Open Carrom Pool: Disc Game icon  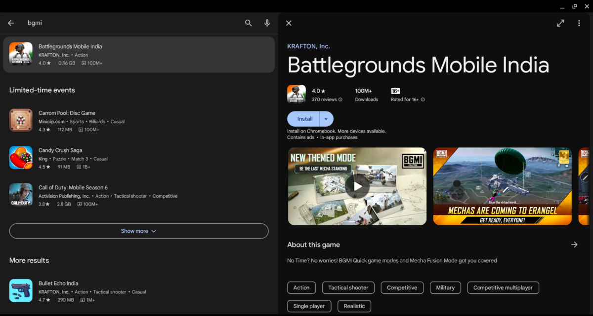tap(21, 121)
